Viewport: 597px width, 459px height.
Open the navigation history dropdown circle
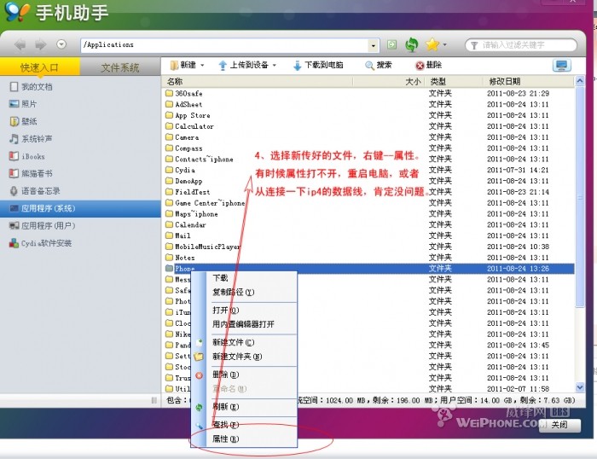click(x=61, y=44)
